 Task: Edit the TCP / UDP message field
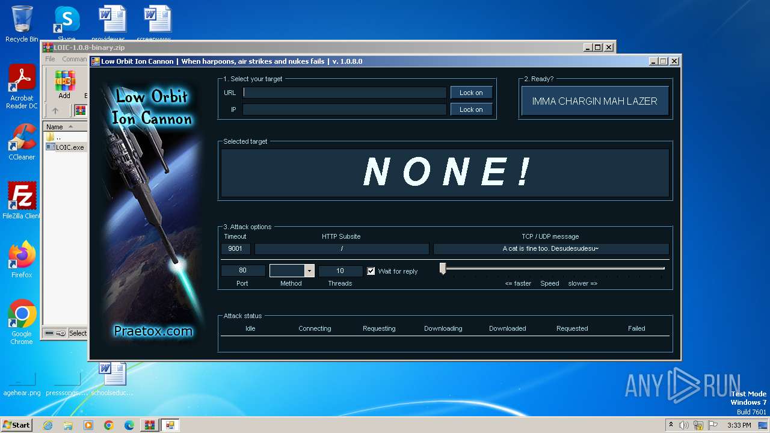pyautogui.click(x=551, y=248)
